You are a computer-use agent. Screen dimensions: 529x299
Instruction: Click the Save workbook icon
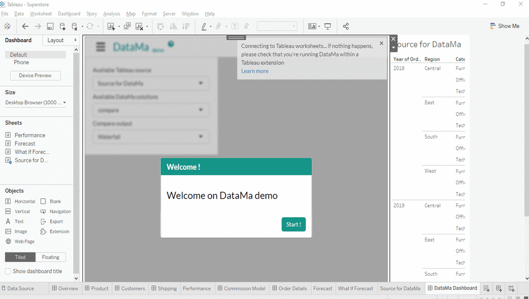coord(50,26)
